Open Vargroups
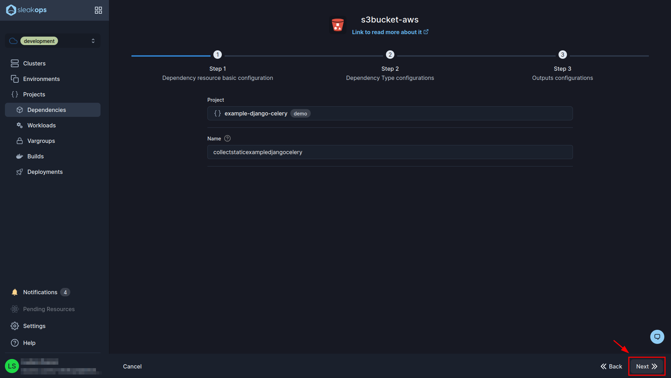Screen dimensions: 671x378 click(53, 141)
